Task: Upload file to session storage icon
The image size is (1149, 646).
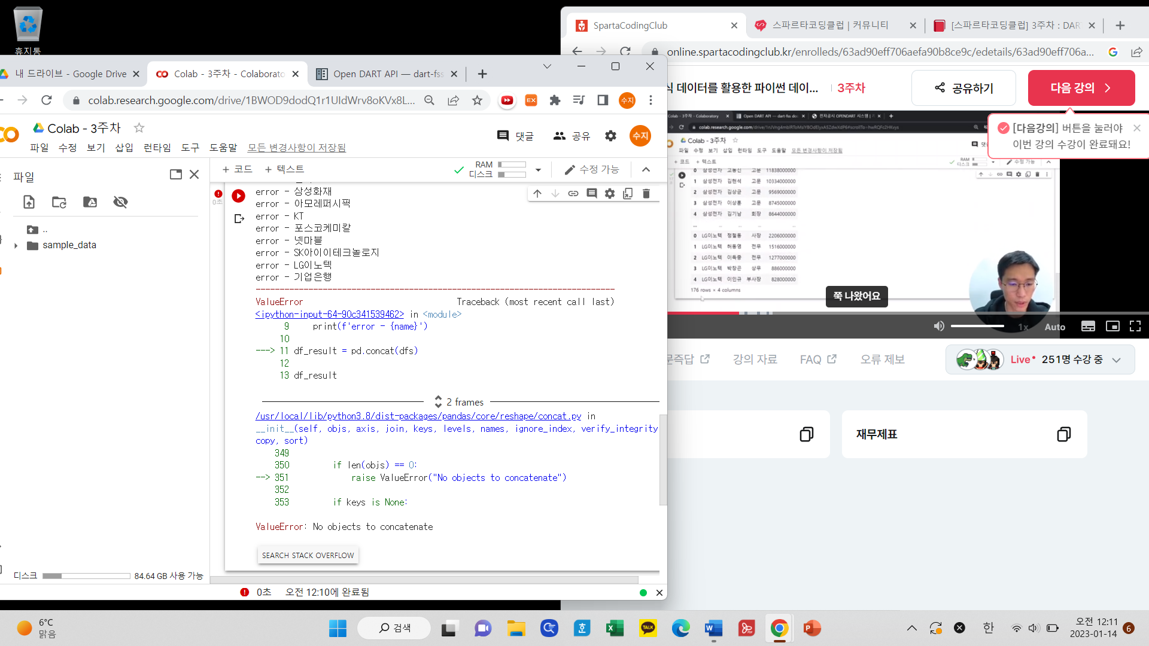Action: [x=29, y=202]
